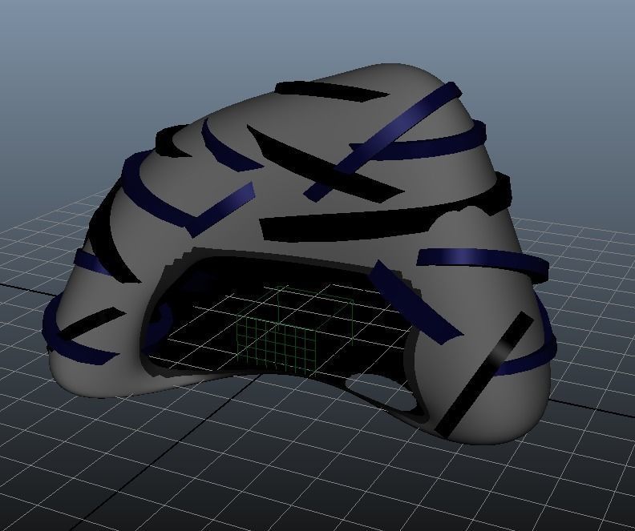Select the black diagonal strip on the lower right lobe
Screen dimensions: 635x531
click(484, 375)
